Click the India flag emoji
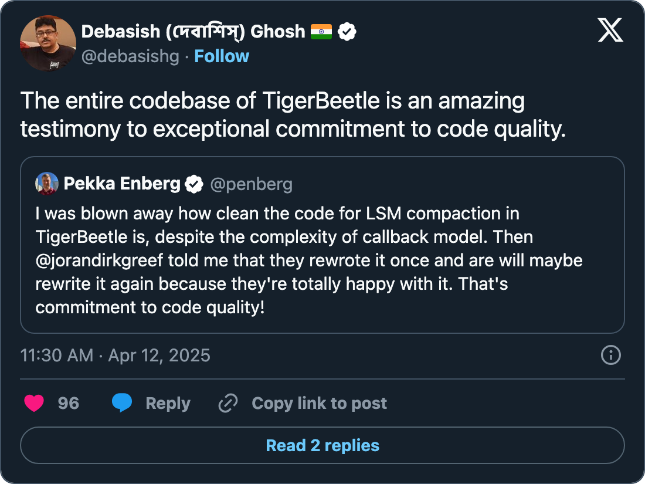This screenshot has height=484, width=645. click(x=321, y=32)
